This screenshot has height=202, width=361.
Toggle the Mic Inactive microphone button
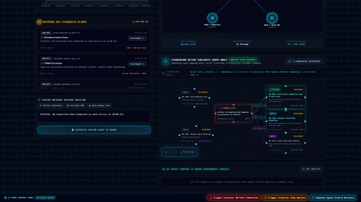[x=311, y=169]
